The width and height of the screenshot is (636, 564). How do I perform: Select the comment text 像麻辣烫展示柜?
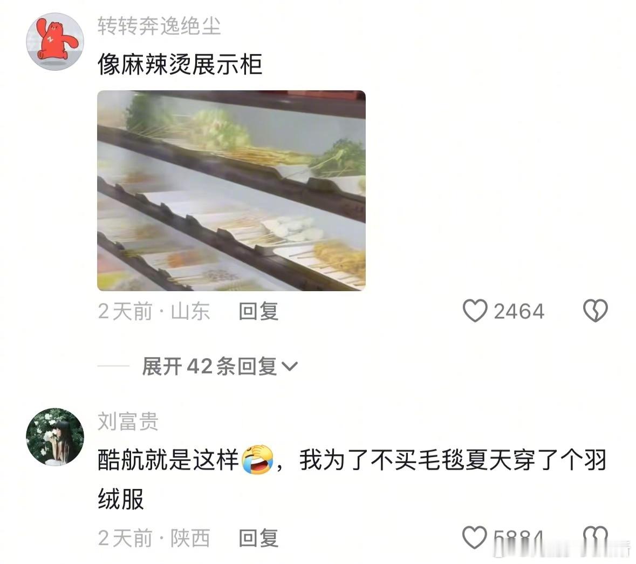(180, 64)
